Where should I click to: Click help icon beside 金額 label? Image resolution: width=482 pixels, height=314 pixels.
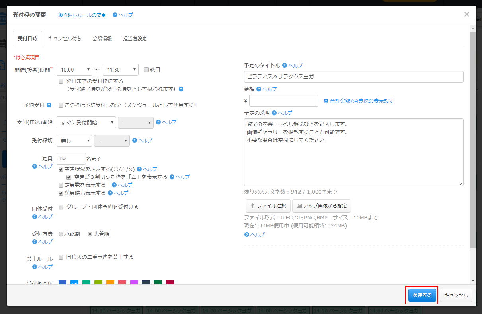[259, 89]
